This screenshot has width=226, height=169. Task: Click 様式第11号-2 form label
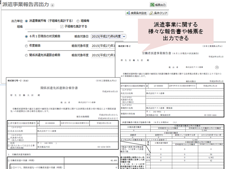click(124, 46)
